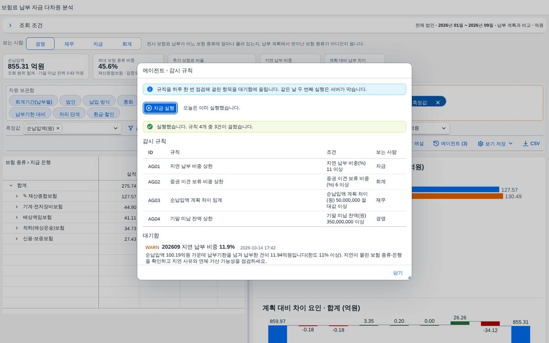Click the dialog resize handle corner icon

(409, 277)
